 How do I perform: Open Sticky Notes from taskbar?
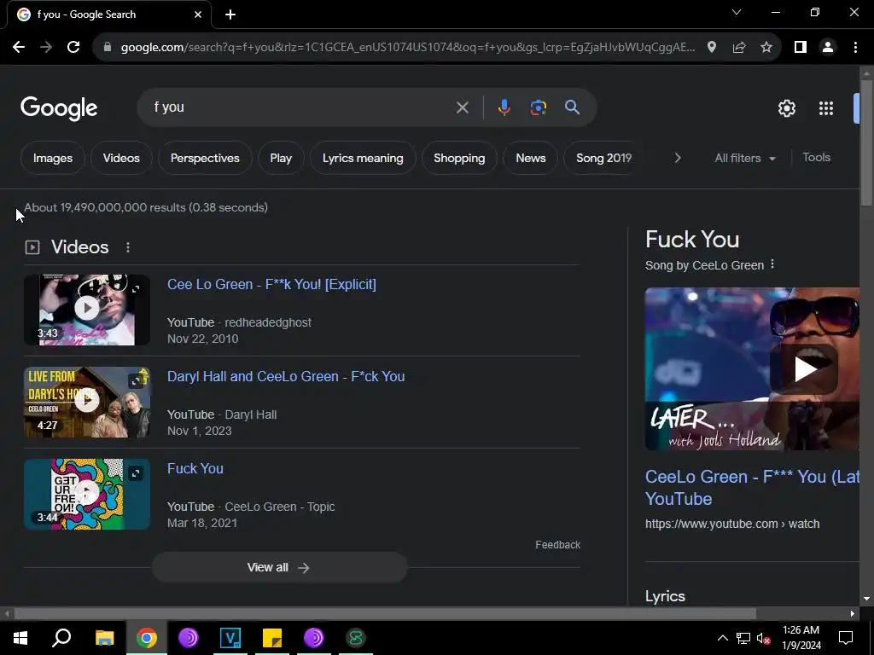pyautogui.click(x=272, y=638)
